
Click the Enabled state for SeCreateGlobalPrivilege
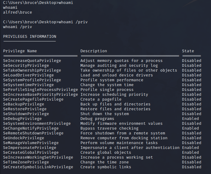[190, 153]
